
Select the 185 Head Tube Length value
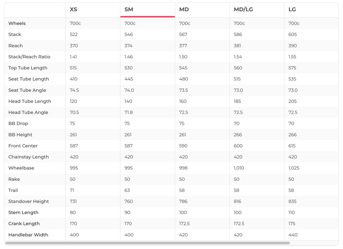tap(237, 101)
